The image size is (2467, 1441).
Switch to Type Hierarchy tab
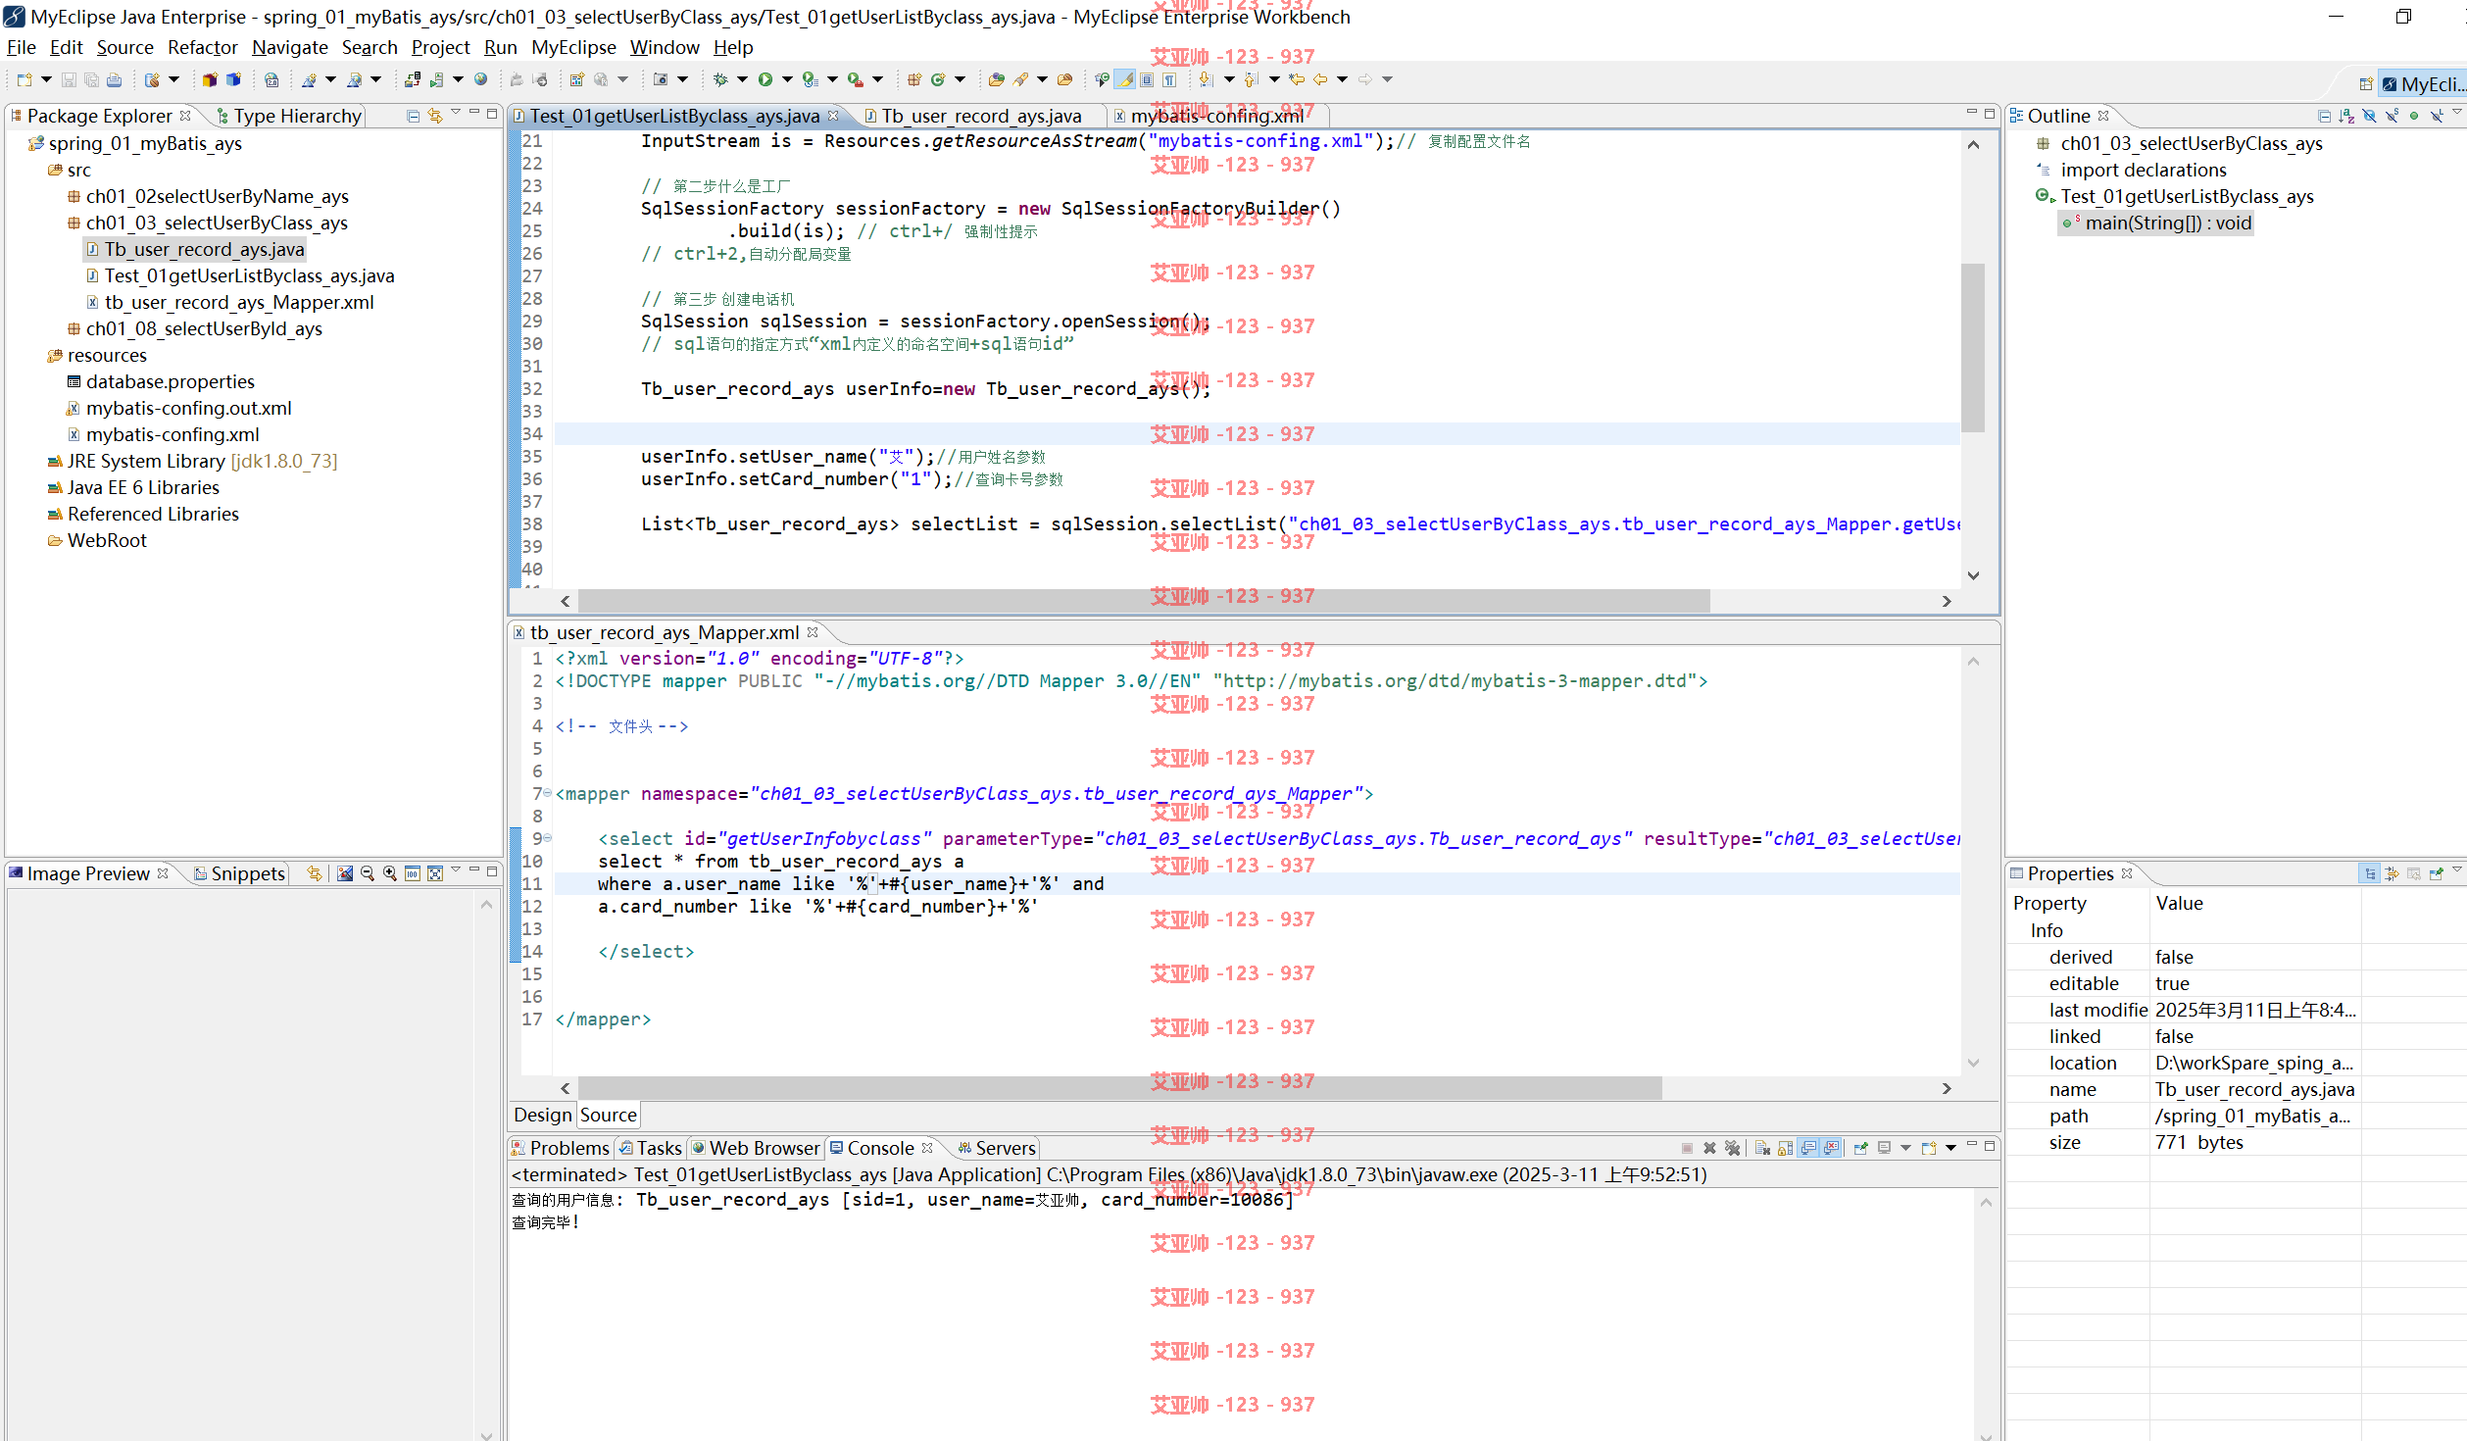(x=289, y=116)
